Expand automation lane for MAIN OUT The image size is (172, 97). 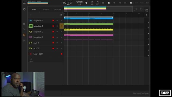coord(148,56)
